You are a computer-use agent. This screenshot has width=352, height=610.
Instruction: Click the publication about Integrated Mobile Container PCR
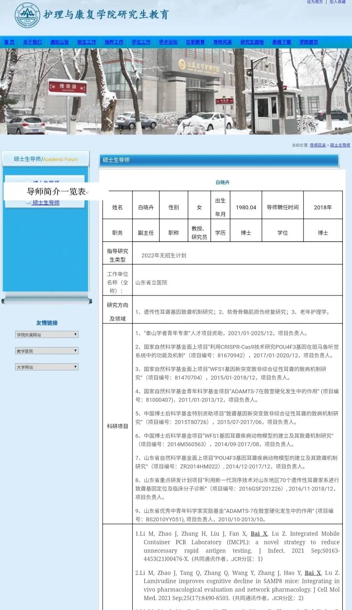coord(237,546)
